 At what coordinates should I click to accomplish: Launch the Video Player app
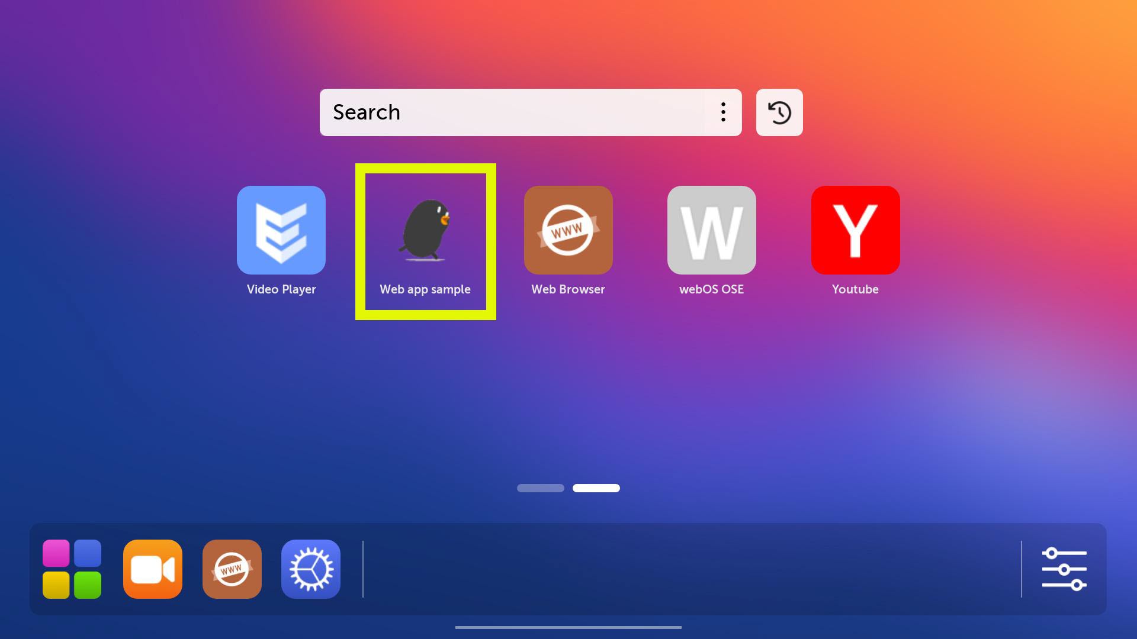pos(281,230)
